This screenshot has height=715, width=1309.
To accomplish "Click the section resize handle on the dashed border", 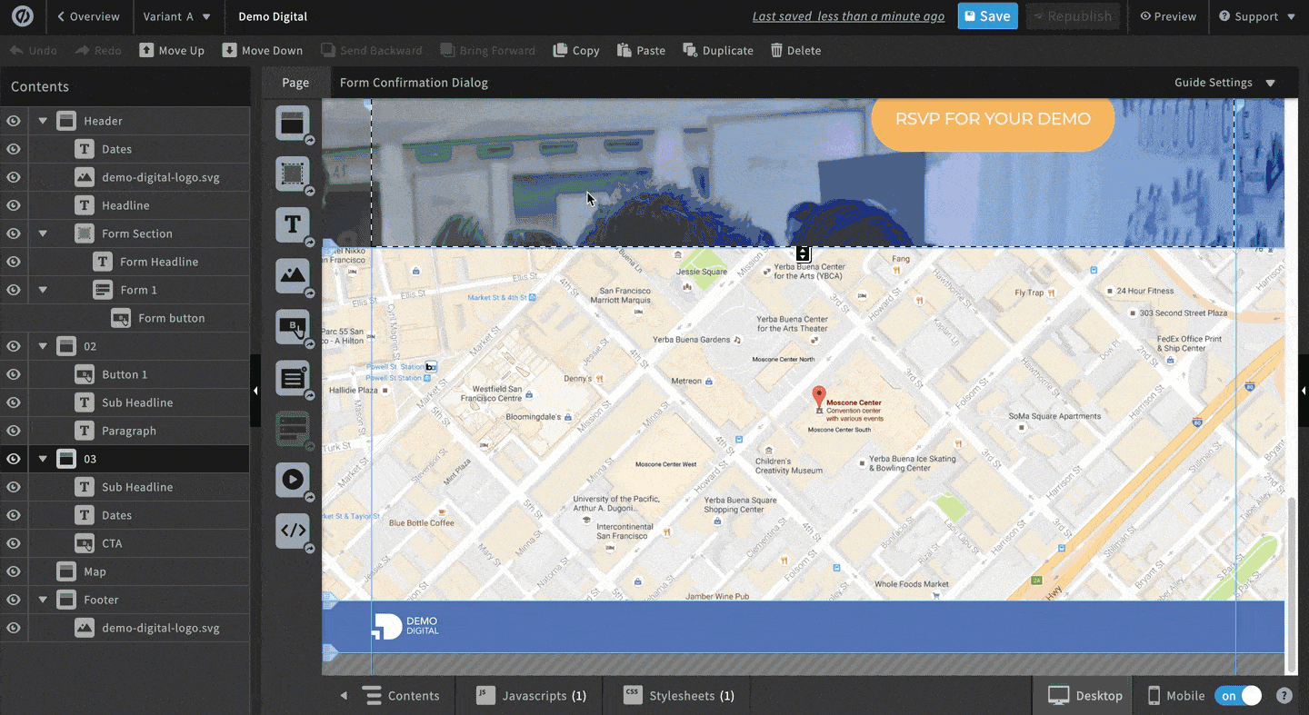I will [x=803, y=253].
